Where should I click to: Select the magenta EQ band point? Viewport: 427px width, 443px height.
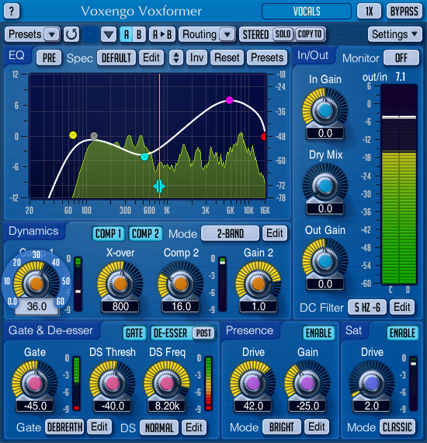230,100
